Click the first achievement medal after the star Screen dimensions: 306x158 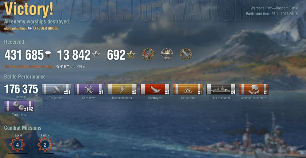tap(148, 54)
